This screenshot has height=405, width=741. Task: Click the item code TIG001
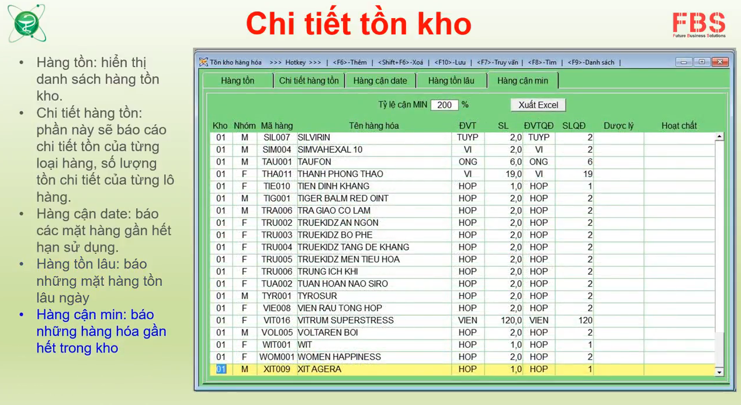click(277, 198)
